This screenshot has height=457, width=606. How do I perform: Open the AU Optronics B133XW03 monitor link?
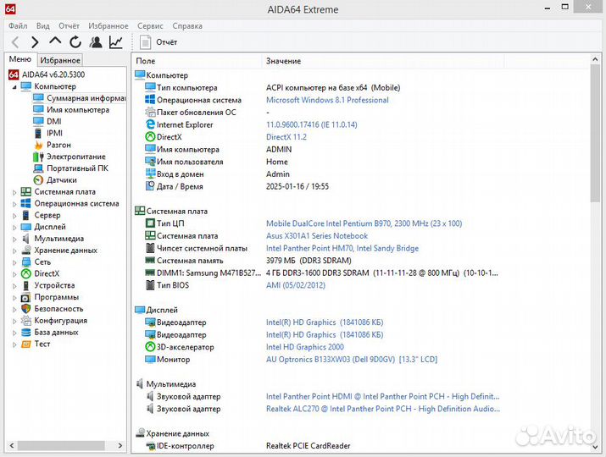[352, 360]
